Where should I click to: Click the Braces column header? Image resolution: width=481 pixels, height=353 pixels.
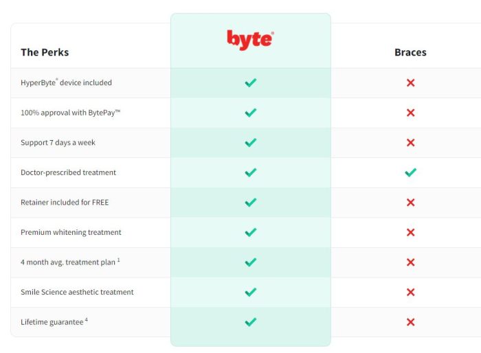coord(410,52)
